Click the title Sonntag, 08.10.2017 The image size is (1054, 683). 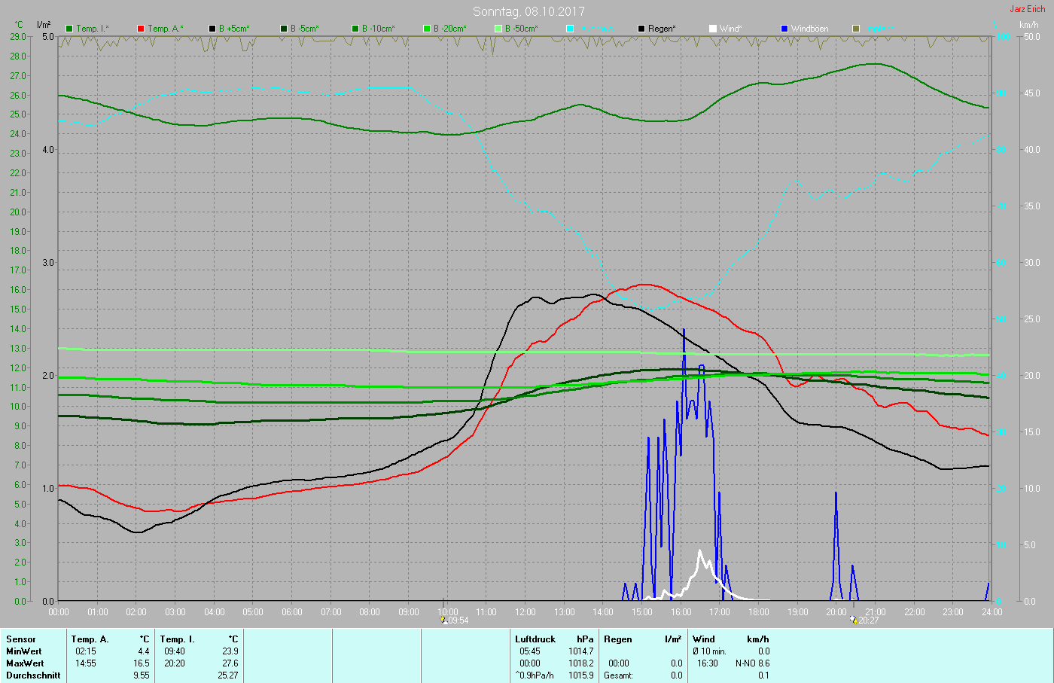(529, 11)
